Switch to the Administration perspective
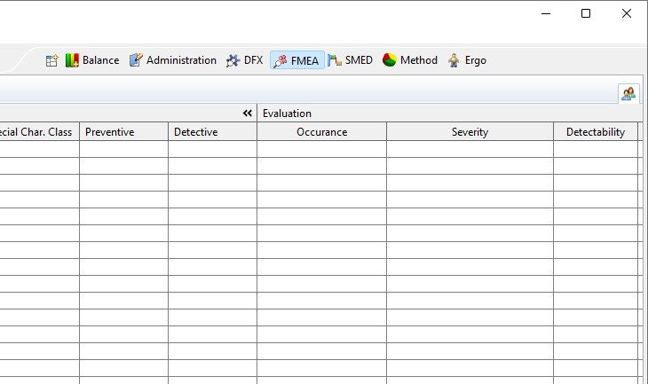 tap(173, 60)
